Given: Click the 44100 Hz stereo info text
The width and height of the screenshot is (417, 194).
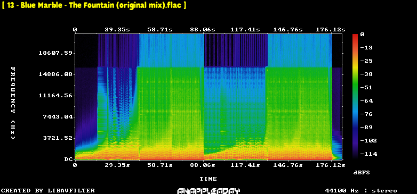Looking at the screenshot, I should pos(361,191).
